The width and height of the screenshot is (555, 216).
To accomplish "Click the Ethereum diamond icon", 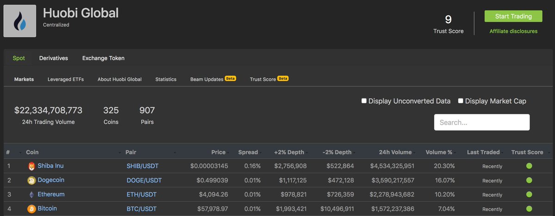I will click(x=31, y=195).
